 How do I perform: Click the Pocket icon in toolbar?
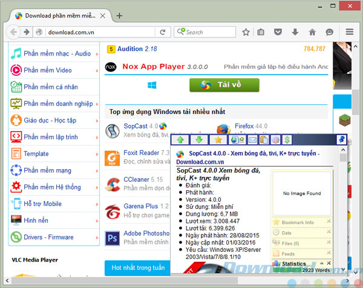[x=278, y=32]
